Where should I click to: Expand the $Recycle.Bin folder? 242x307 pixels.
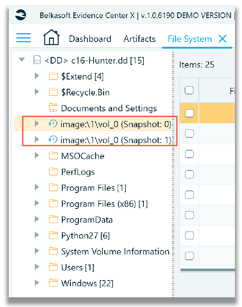click(x=37, y=91)
